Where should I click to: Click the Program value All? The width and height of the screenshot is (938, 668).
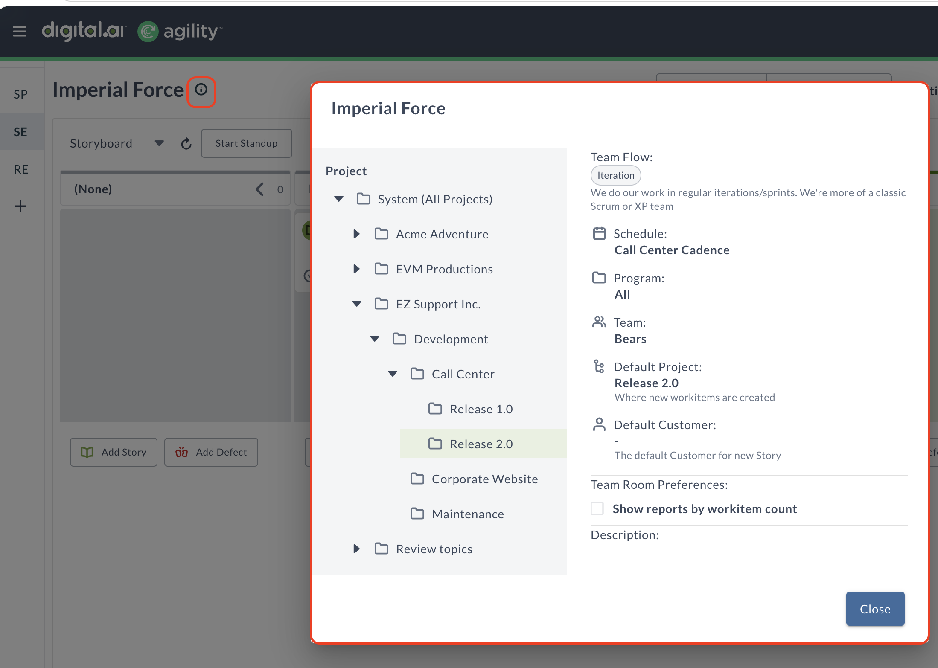[622, 294]
